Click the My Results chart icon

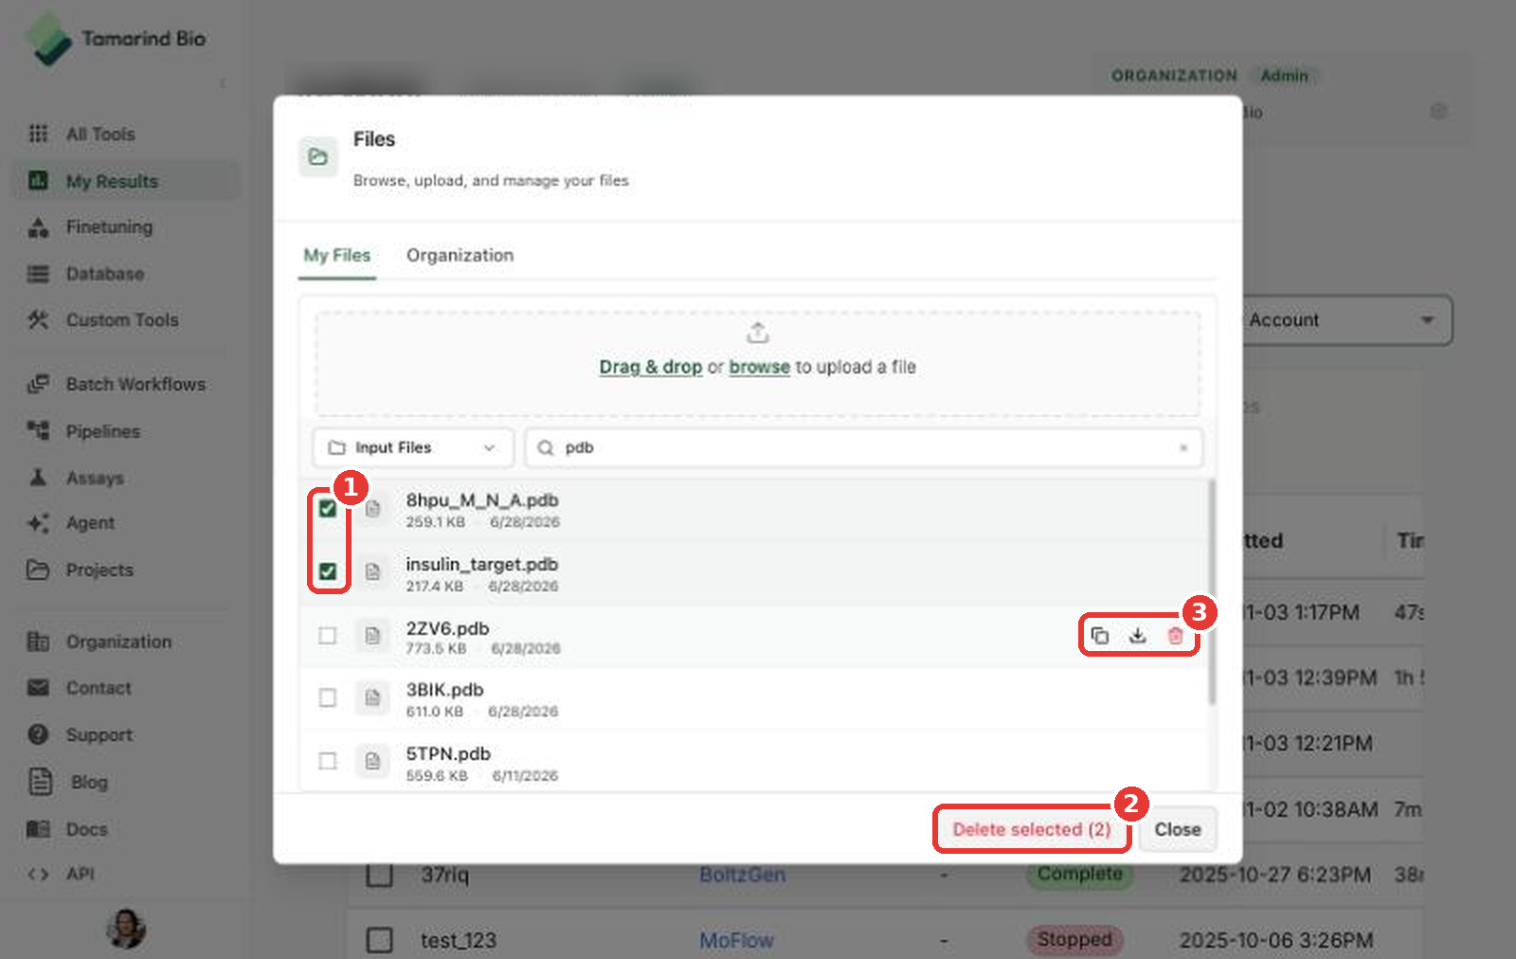[x=38, y=180]
